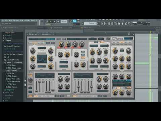Click the first icon in the main toolbar
The image size is (161, 121).
click(x=102, y=24)
